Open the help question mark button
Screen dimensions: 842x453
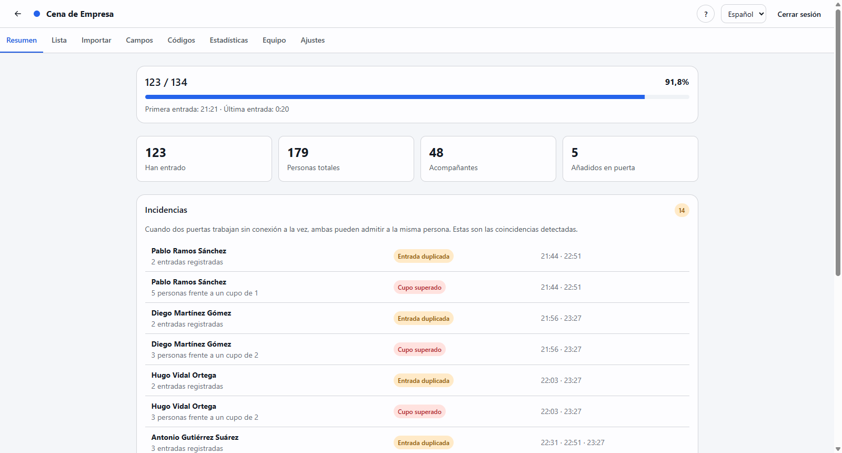[x=706, y=14]
